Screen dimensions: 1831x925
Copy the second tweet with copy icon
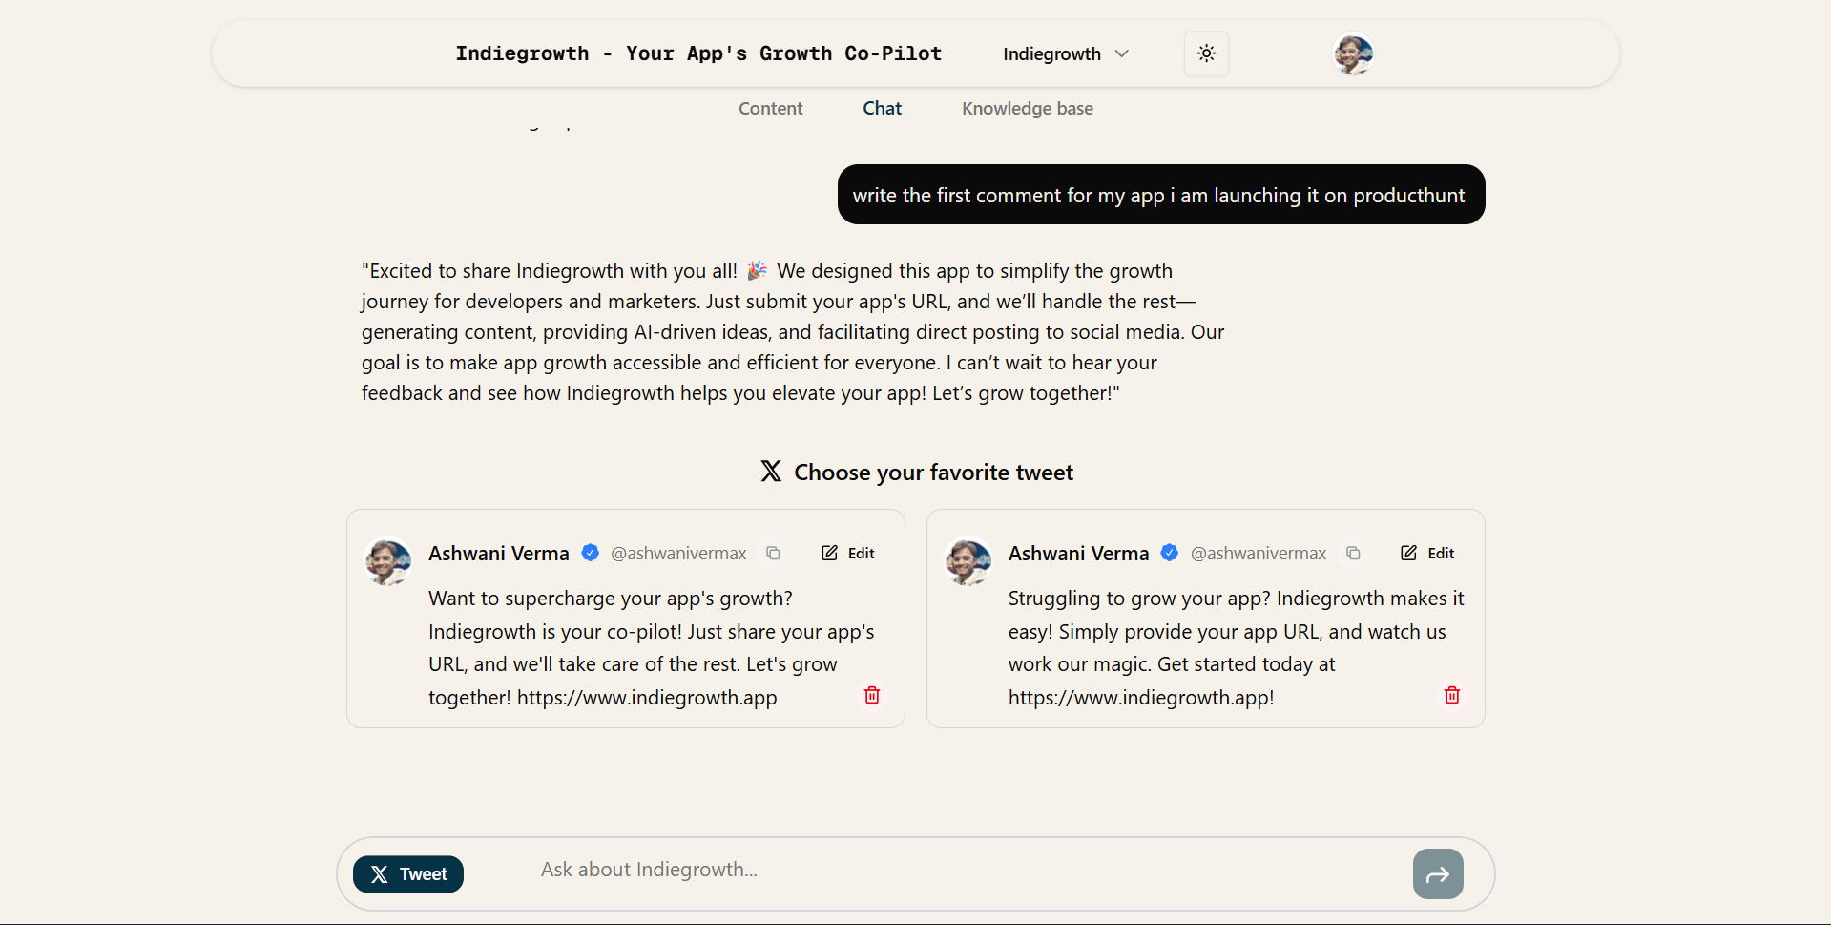pyautogui.click(x=1353, y=553)
